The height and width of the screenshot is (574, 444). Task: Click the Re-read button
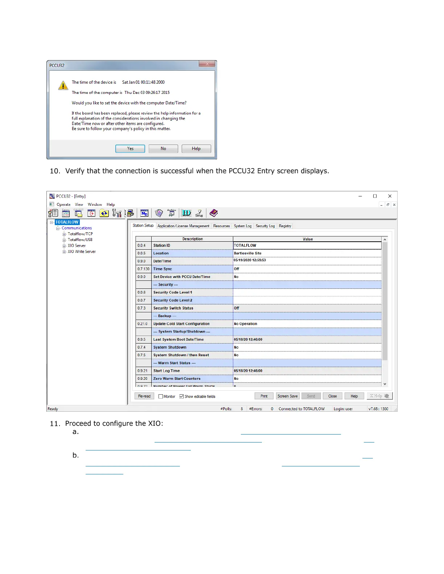(x=144, y=396)
